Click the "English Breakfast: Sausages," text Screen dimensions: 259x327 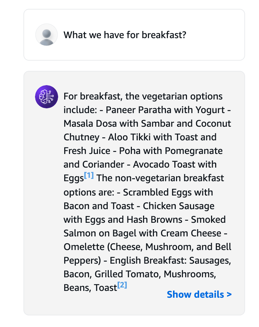(x=170, y=261)
